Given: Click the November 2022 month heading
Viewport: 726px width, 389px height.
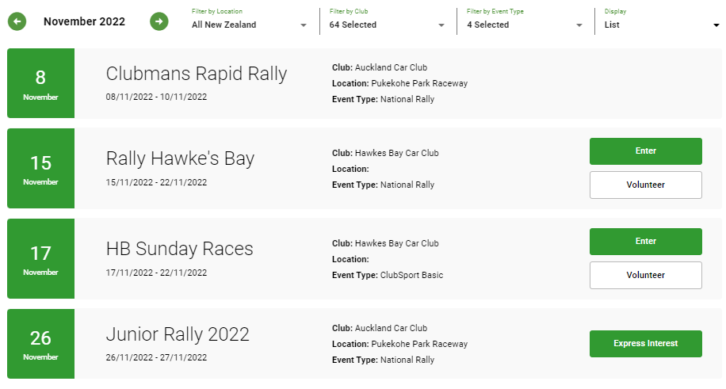Looking at the screenshot, I should pos(84,21).
